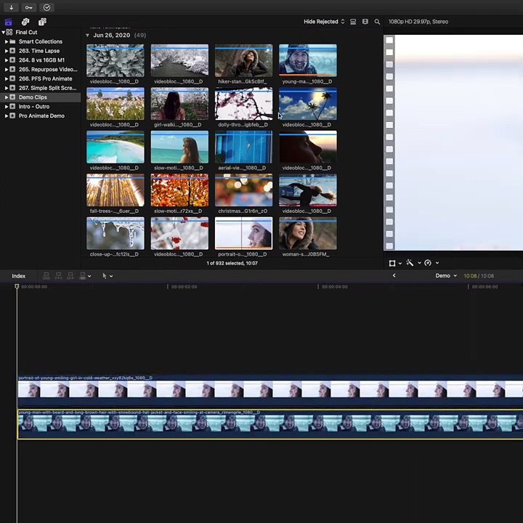Click the insert clip edit icon
This screenshot has width=523, height=523.
click(58, 276)
